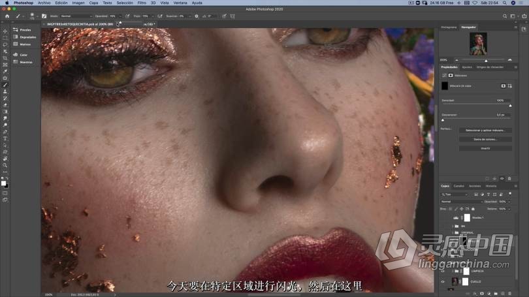Open layer Opacidad dropdown arrow
The height and width of the screenshot is (297, 529).
click(x=509, y=202)
